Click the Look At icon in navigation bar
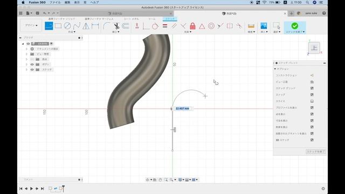345x194 pixels. click(155, 179)
